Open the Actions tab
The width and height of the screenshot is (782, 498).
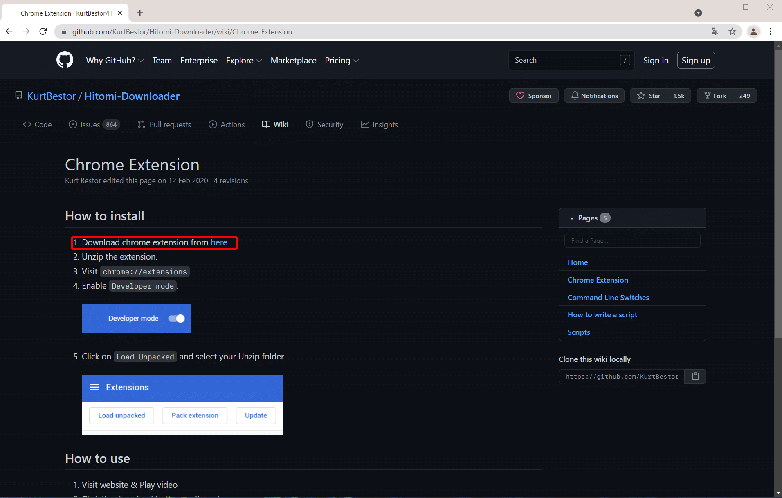pos(227,124)
